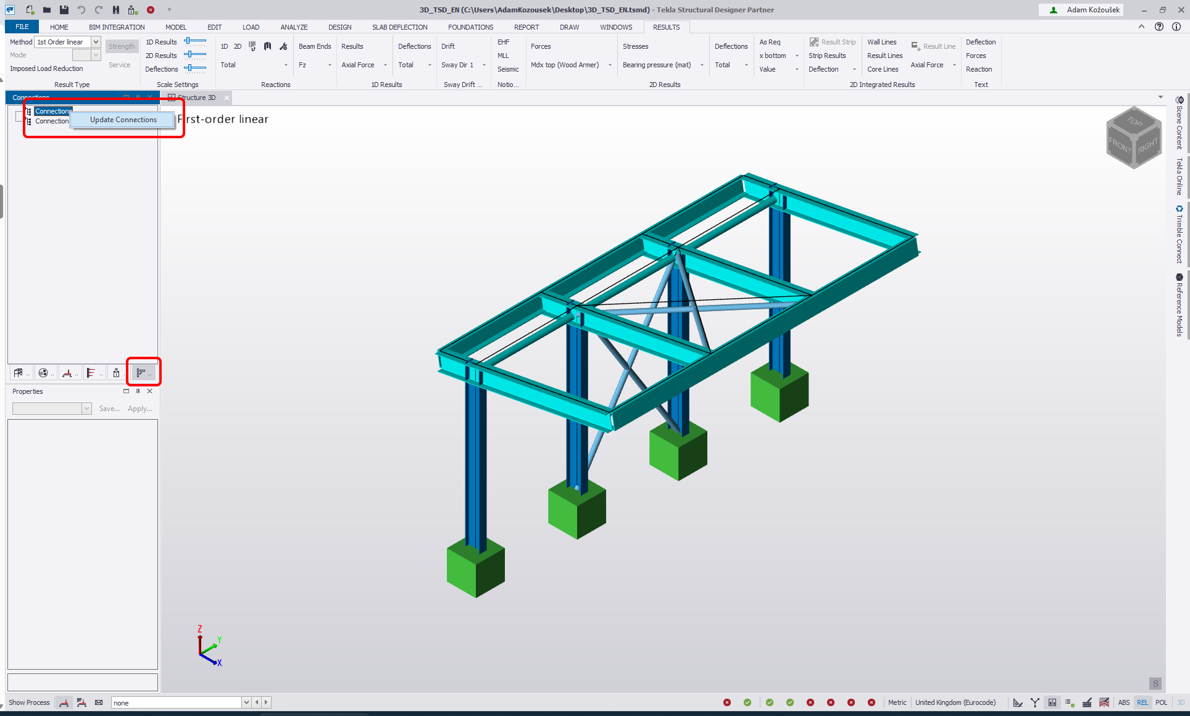The image size is (1190, 716).
Task: Click the Save icon in quick access toolbar
Action: [64, 10]
